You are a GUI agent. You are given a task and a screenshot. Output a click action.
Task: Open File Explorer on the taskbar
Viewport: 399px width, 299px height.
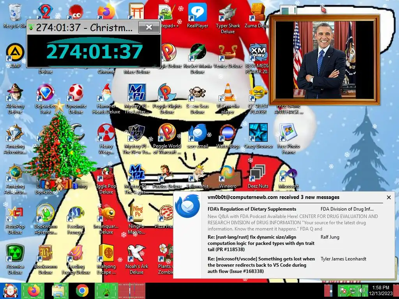59,290
